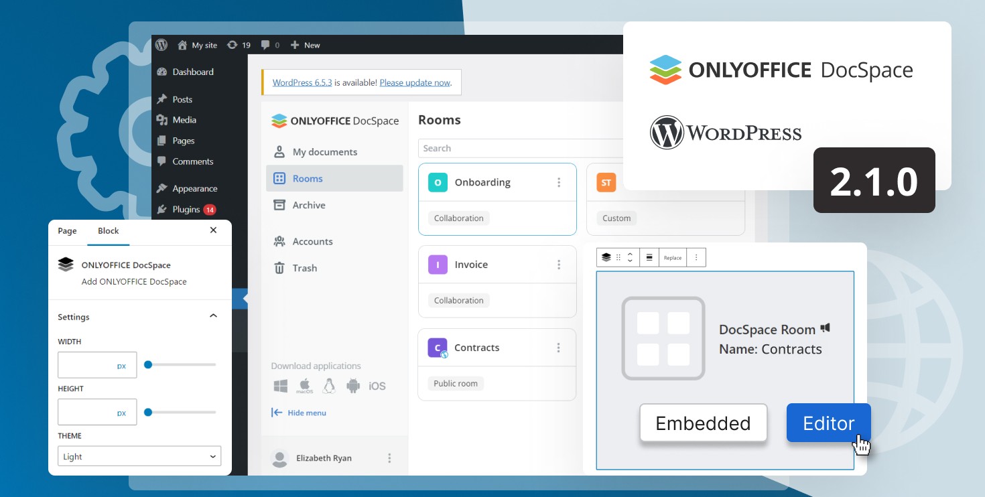985x497 pixels.
Task: Click the Android download application icon
Action: pyautogui.click(x=353, y=386)
